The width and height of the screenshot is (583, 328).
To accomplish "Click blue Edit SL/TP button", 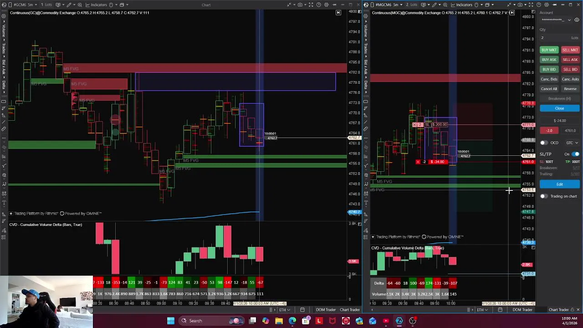I will click(559, 184).
